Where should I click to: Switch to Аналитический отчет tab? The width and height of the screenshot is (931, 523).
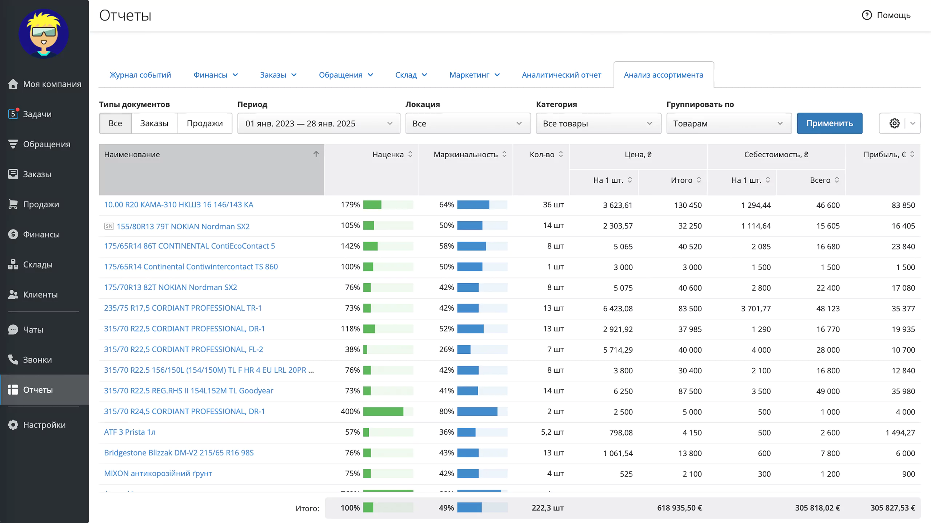[x=562, y=75]
